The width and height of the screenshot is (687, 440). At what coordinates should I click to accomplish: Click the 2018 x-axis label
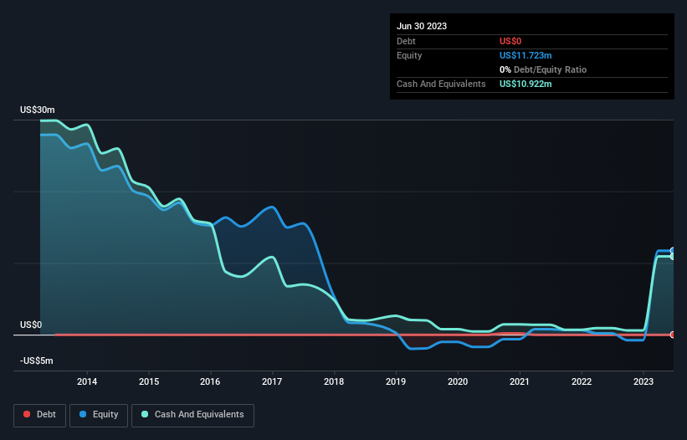tap(334, 381)
